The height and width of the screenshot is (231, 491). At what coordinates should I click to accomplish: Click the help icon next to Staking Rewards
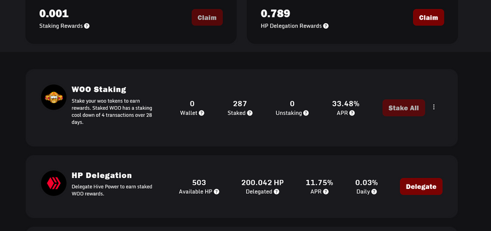[x=87, y=26]
